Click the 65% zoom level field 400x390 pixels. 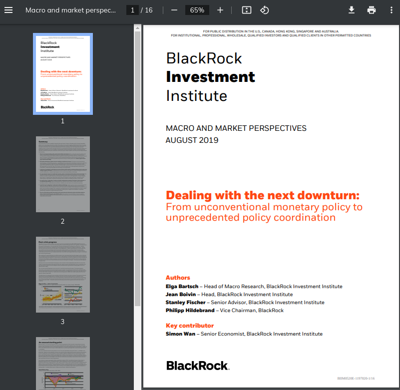pyautogui.click(x=197, y=10)
